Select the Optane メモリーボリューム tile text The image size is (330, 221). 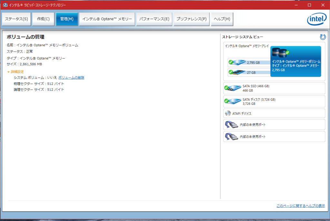point(296,66)
